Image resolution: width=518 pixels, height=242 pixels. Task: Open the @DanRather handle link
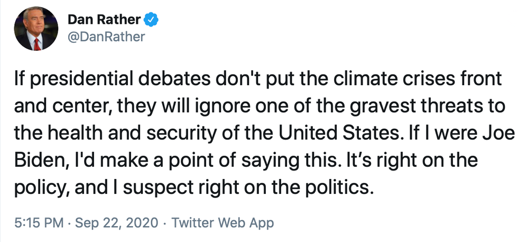click(x=106, y=37)
